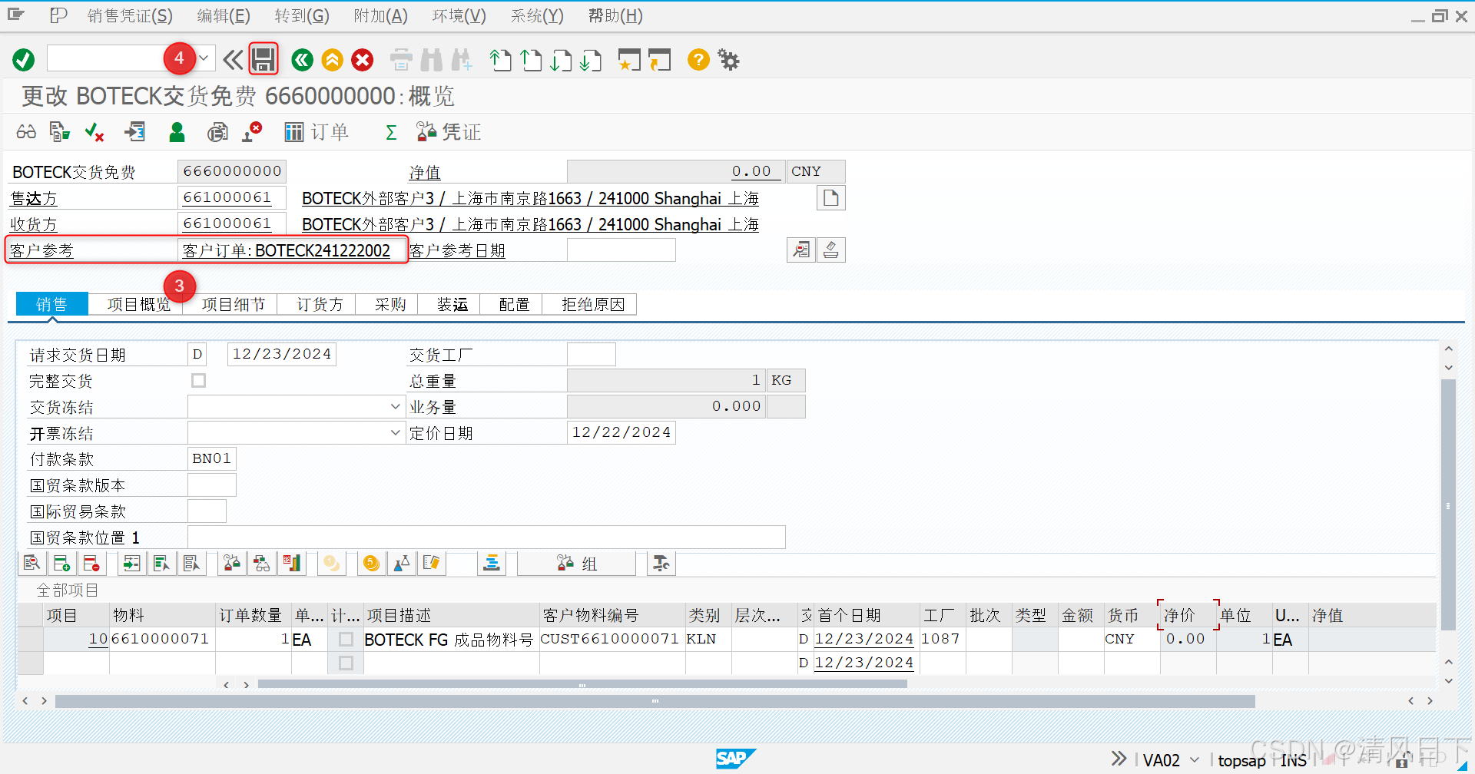1475x774 pixels.
Task: Click the BOTECK外部客户3 address link
Action: click(530, 198)
